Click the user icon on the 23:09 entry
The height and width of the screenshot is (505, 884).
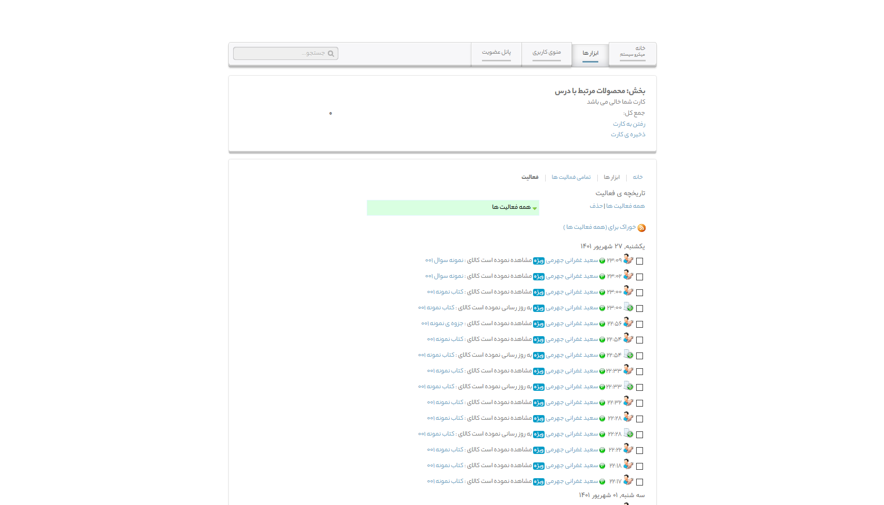628,260
